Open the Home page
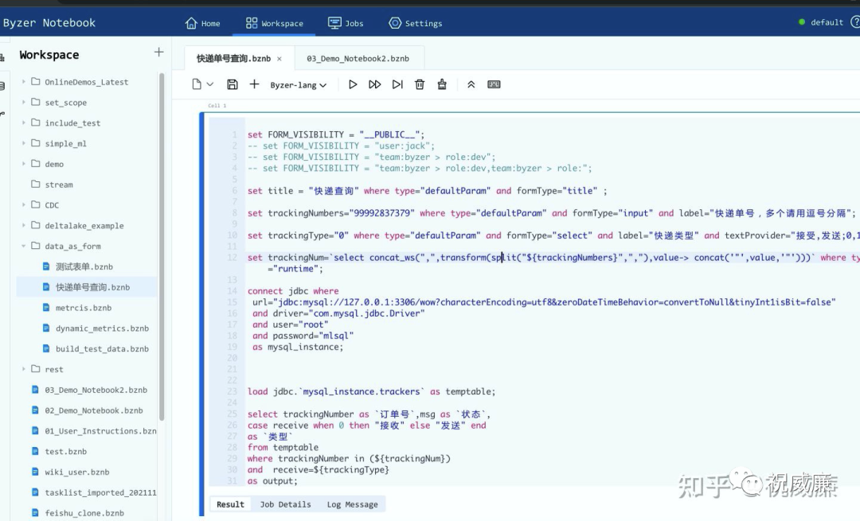This screenshot has width=860, height=521. (202, 23)
